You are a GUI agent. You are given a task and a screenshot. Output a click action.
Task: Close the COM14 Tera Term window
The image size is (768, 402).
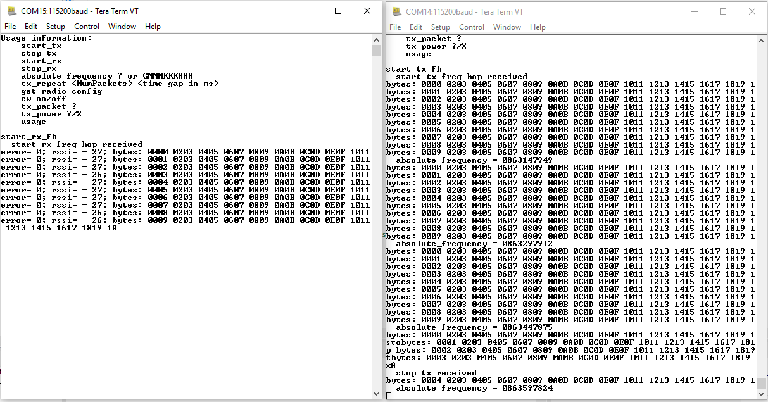(752, 11)
